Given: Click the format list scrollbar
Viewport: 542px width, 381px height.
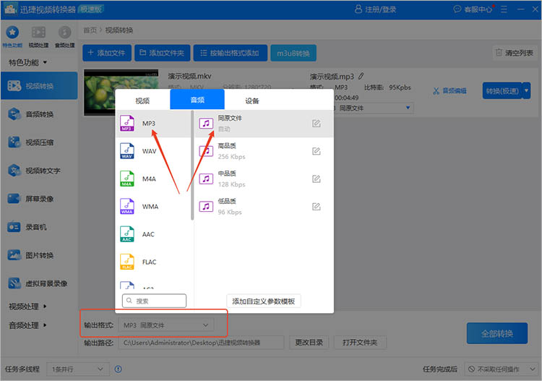Looking at the screenshot, I should [x=192, y=165].
